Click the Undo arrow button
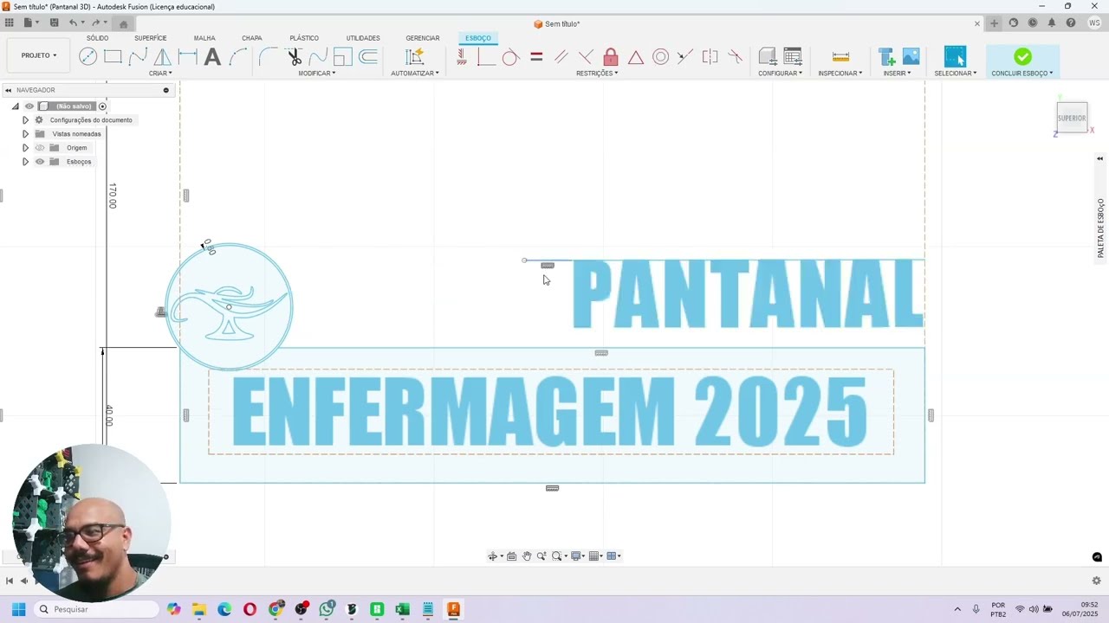 [73, 22]
